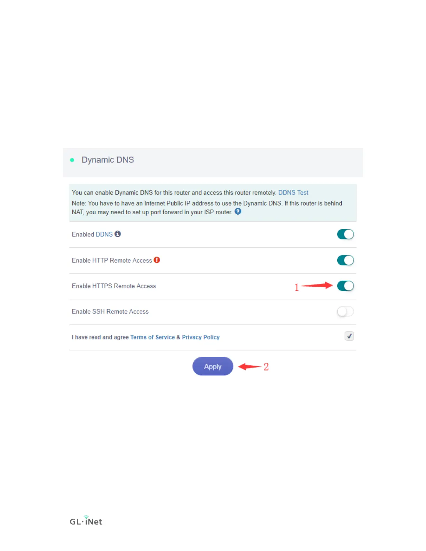The height and width of the screenshot is (551, 426).
Task: Disable HTTP Remote Access toggle
Action: (345, 260)
